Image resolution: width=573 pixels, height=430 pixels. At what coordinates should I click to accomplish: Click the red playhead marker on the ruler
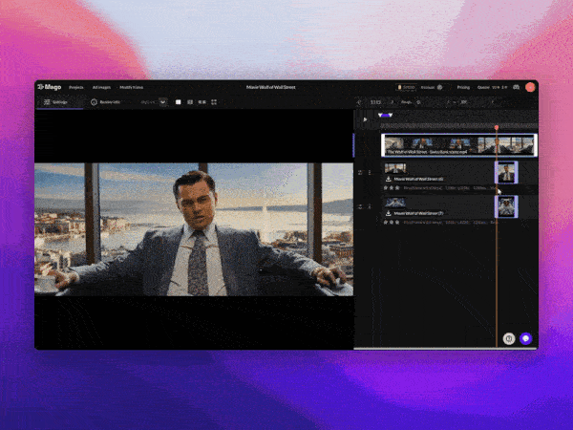coord(497,127)
